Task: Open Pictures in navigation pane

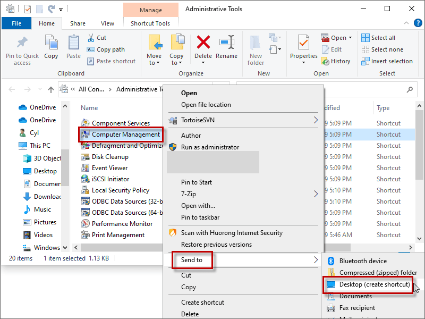Action: [45, 222]
